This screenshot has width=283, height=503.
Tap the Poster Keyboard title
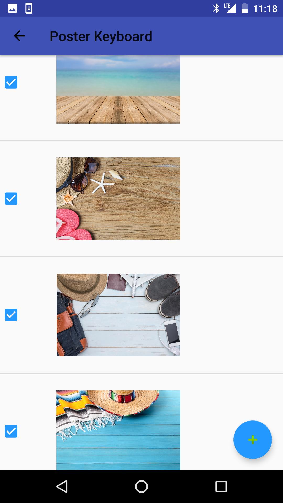coord(101,36)
